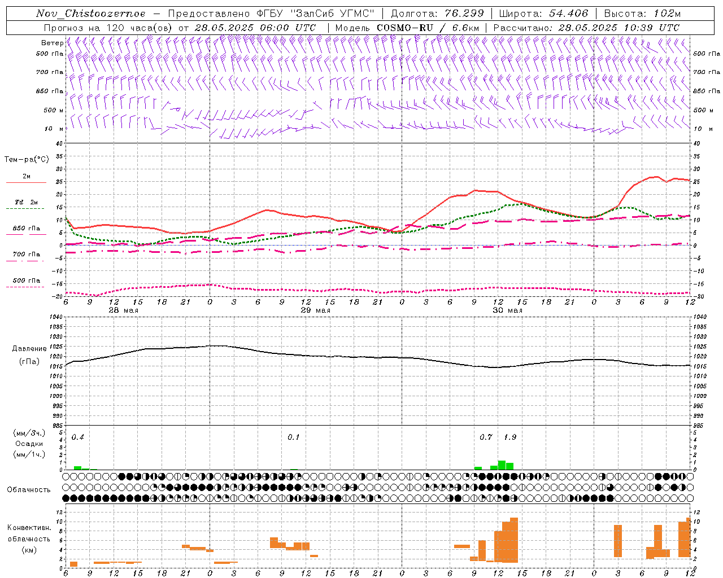Click the station title Nov_Chistoozernoe
The image size is (723, 578).
91,14
